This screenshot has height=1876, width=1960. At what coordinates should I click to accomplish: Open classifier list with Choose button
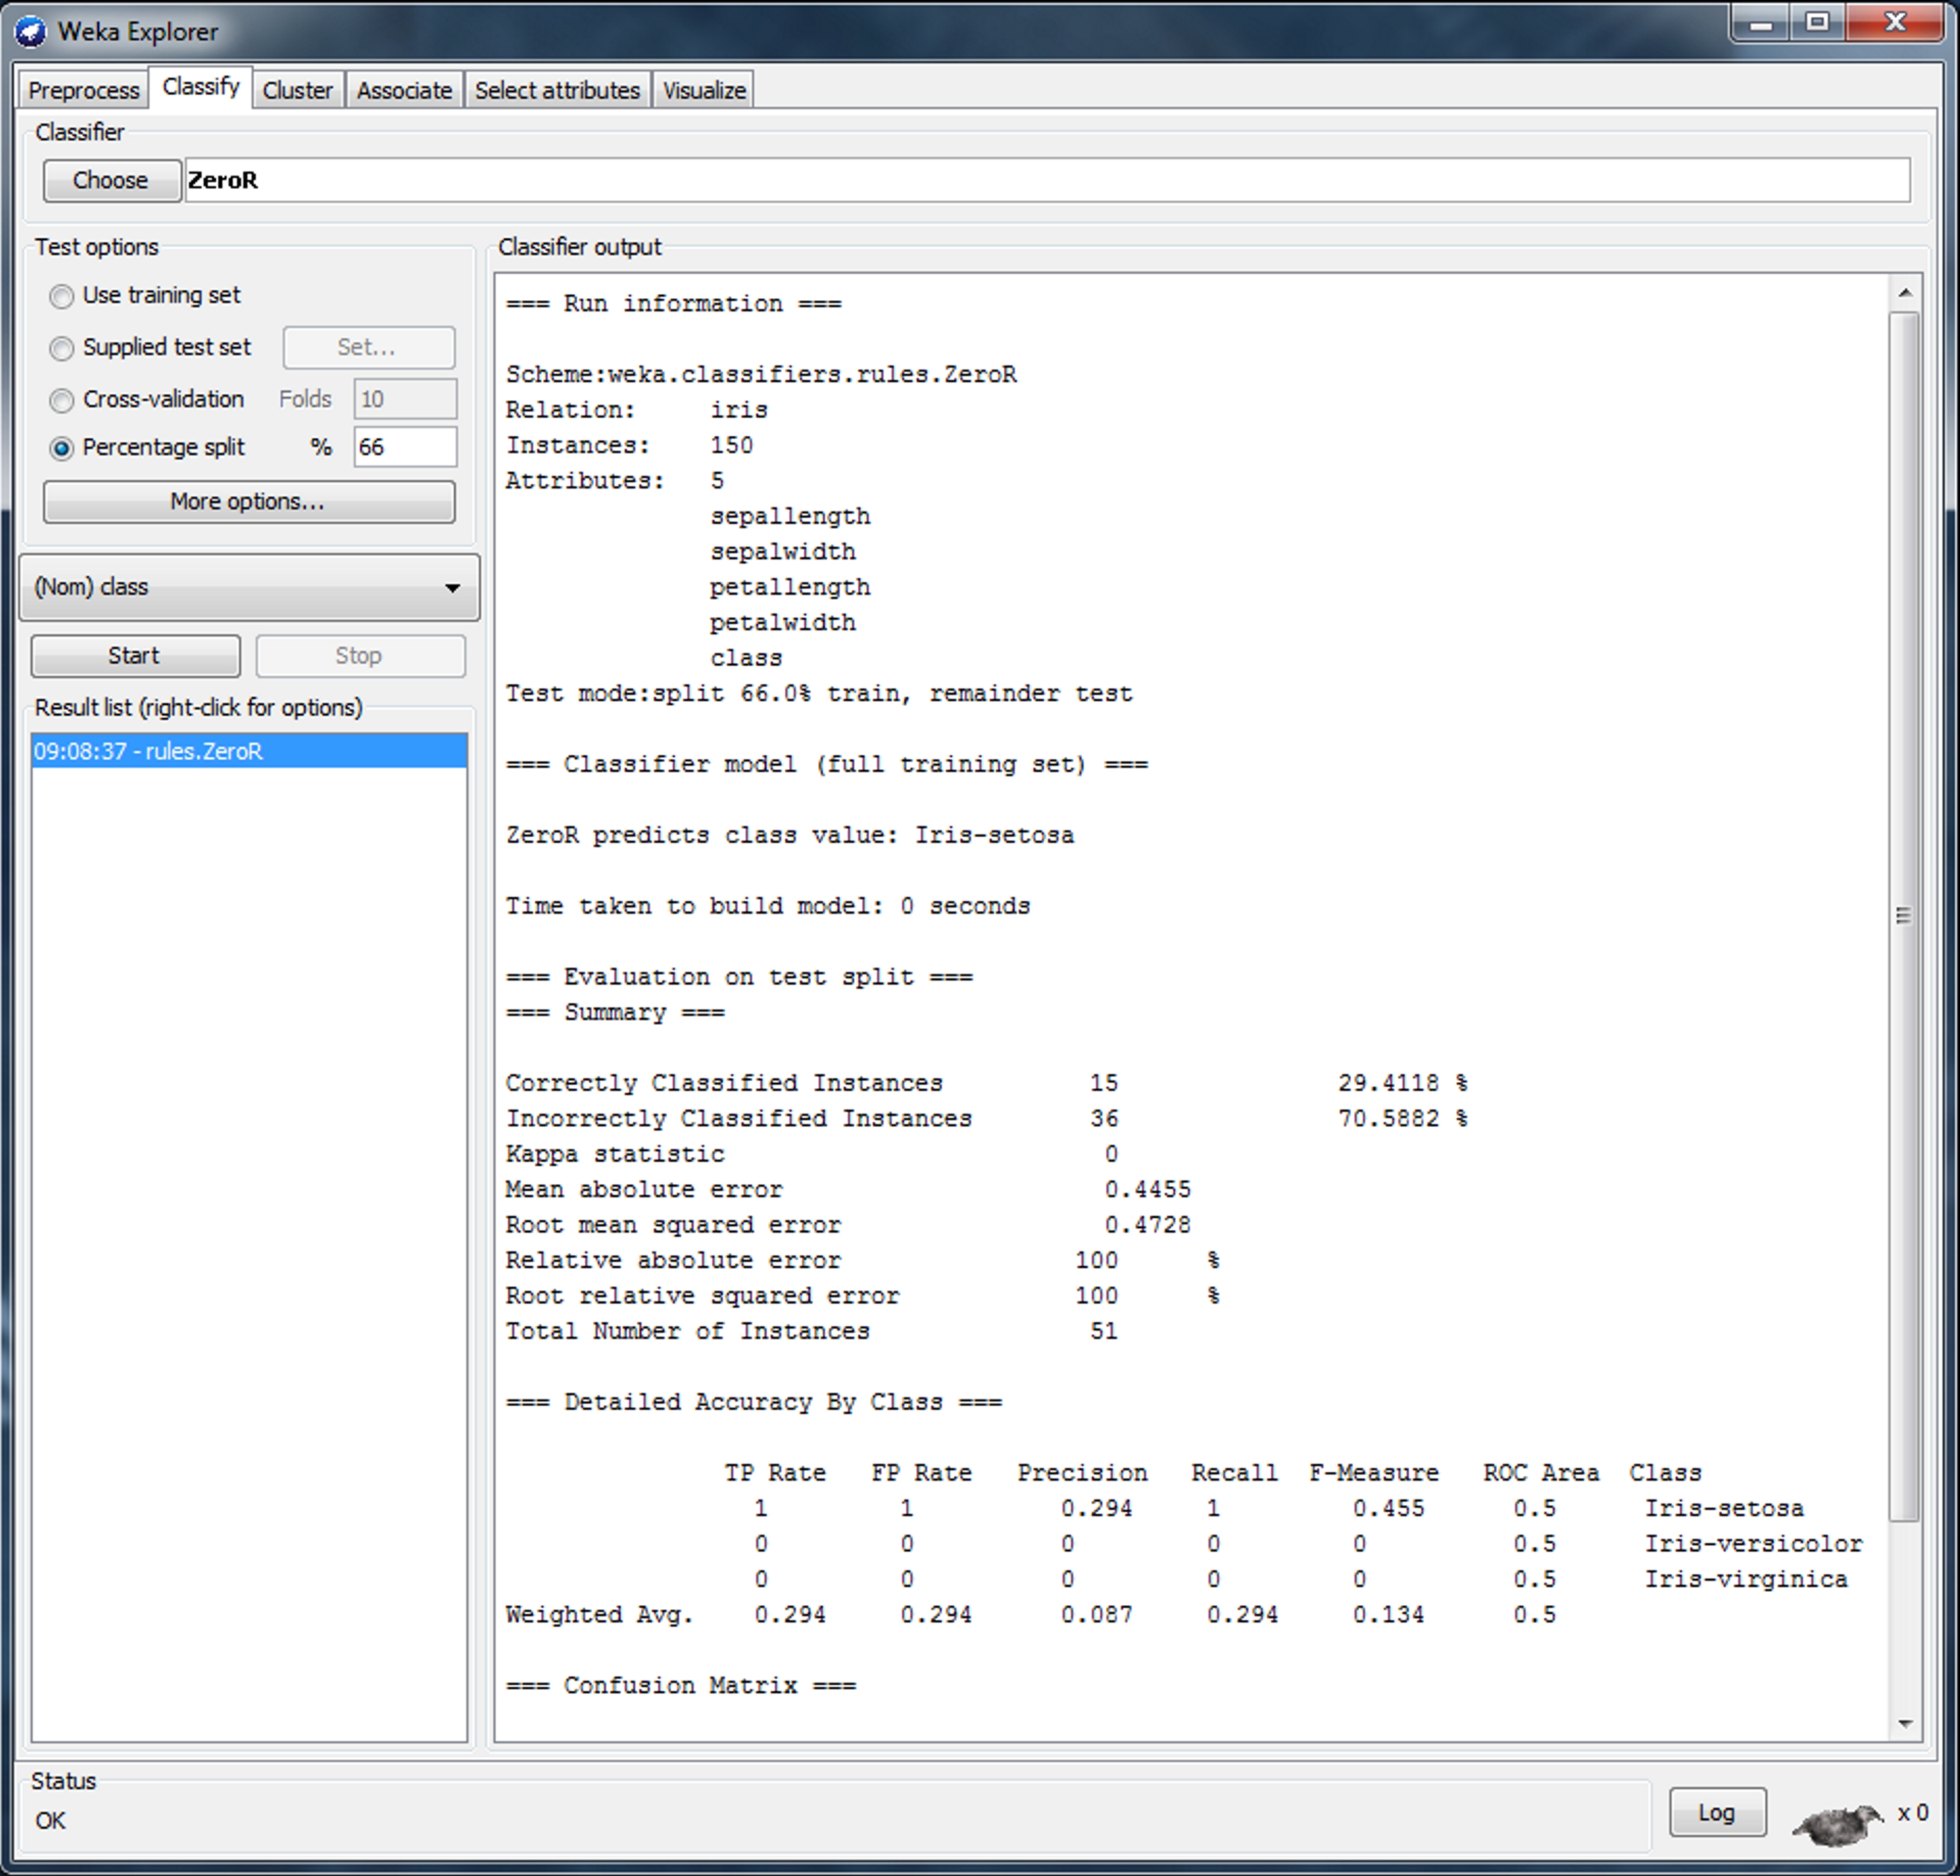[111, 181]
